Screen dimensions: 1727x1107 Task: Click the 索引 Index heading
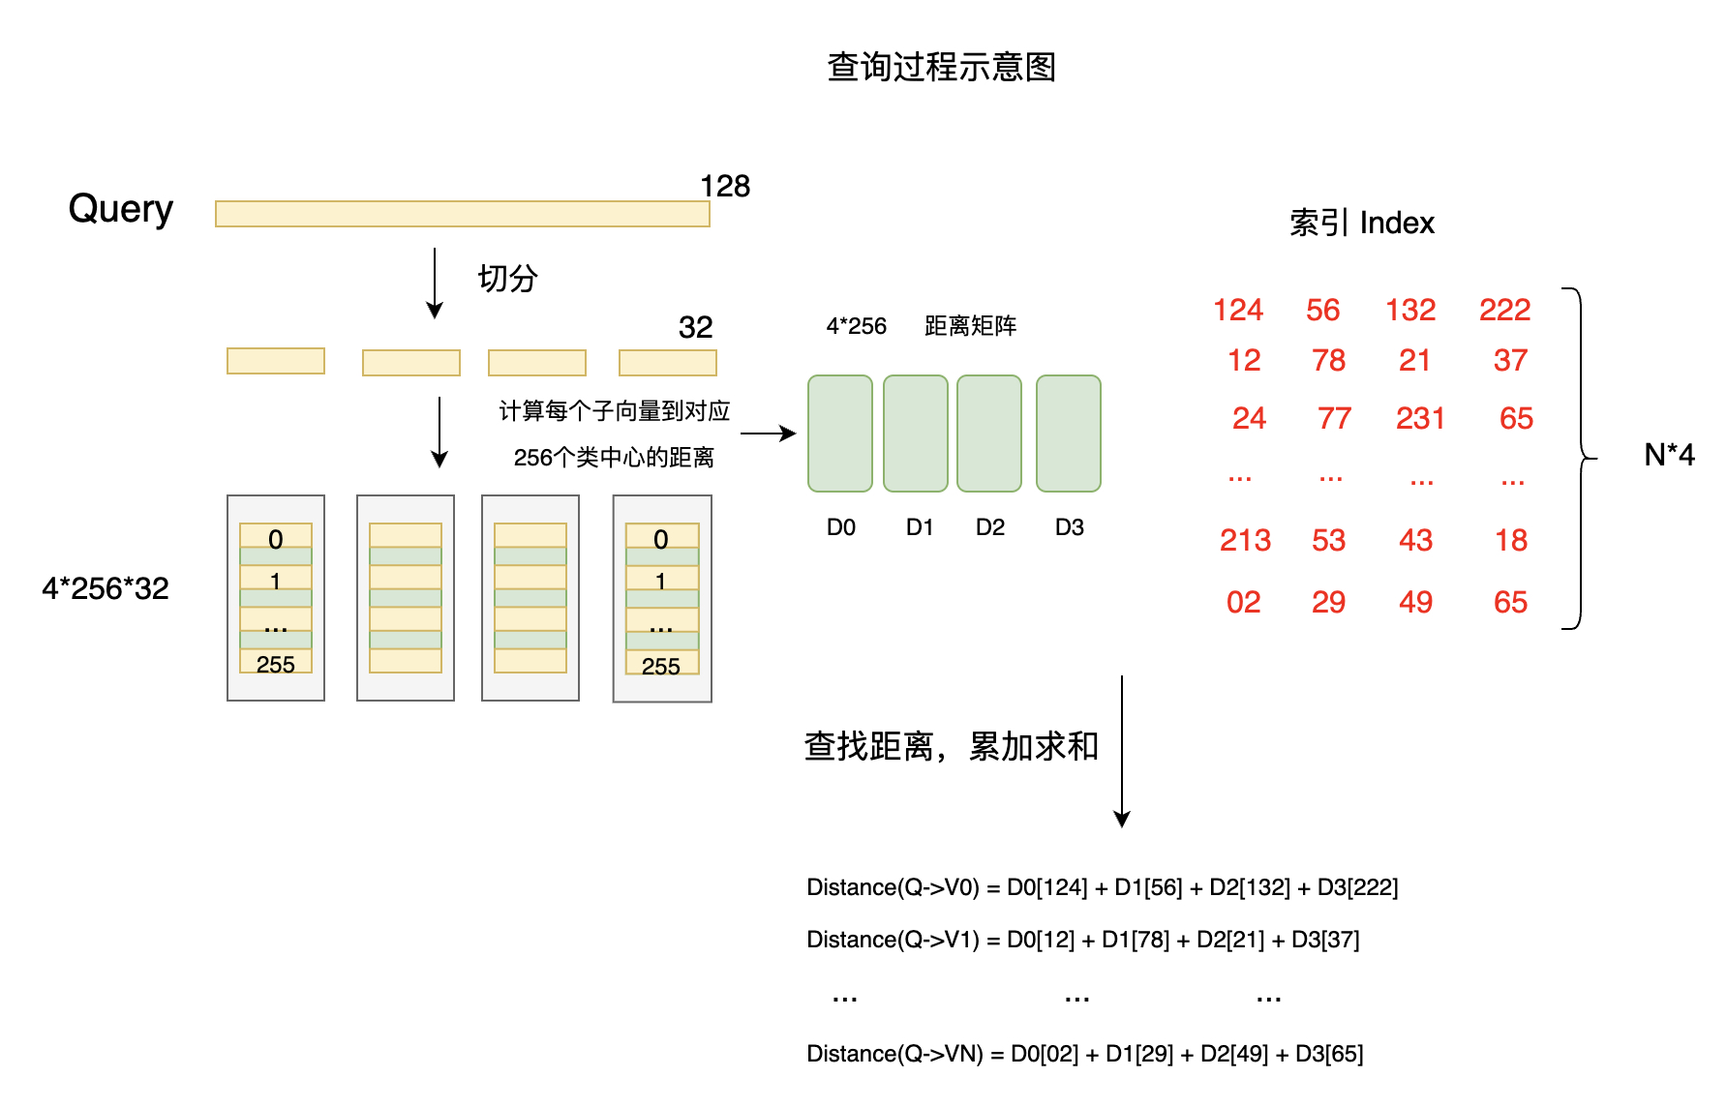tap(1362, 224)
